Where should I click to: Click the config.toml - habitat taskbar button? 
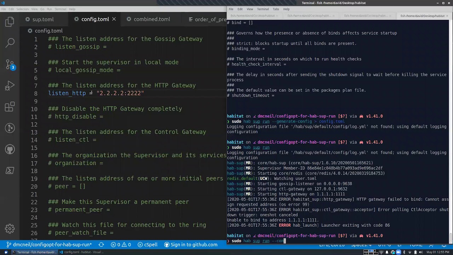pos(81,252)
